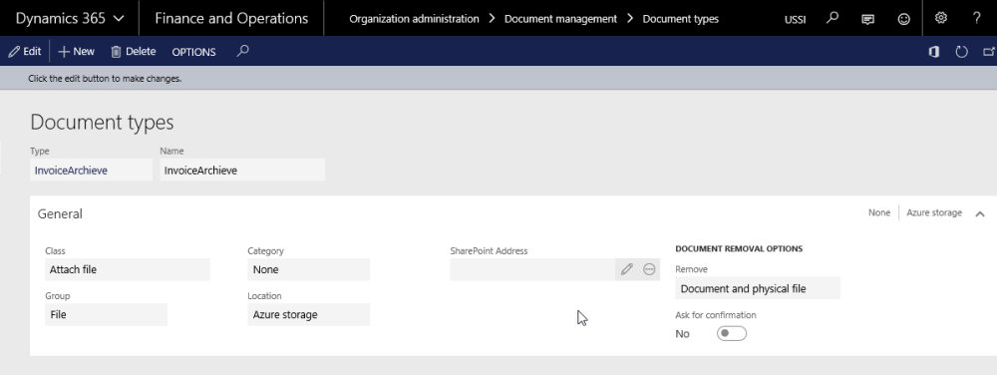Click the open-in-new-window popout icon
The height and width of the screenshot is (375, 997).
pos(989,52)
